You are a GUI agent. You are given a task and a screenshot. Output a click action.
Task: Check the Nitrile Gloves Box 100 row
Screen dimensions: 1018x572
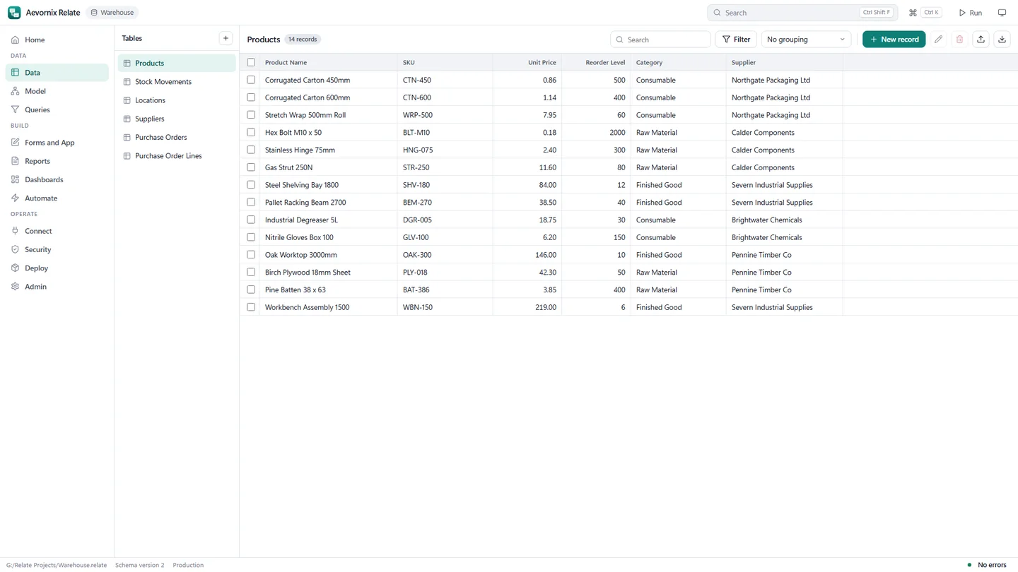tap(251, 237)
